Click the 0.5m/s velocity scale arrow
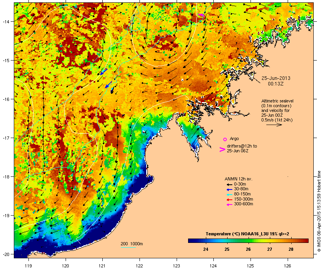Screen dimensions: 324x269 (274, 125)
